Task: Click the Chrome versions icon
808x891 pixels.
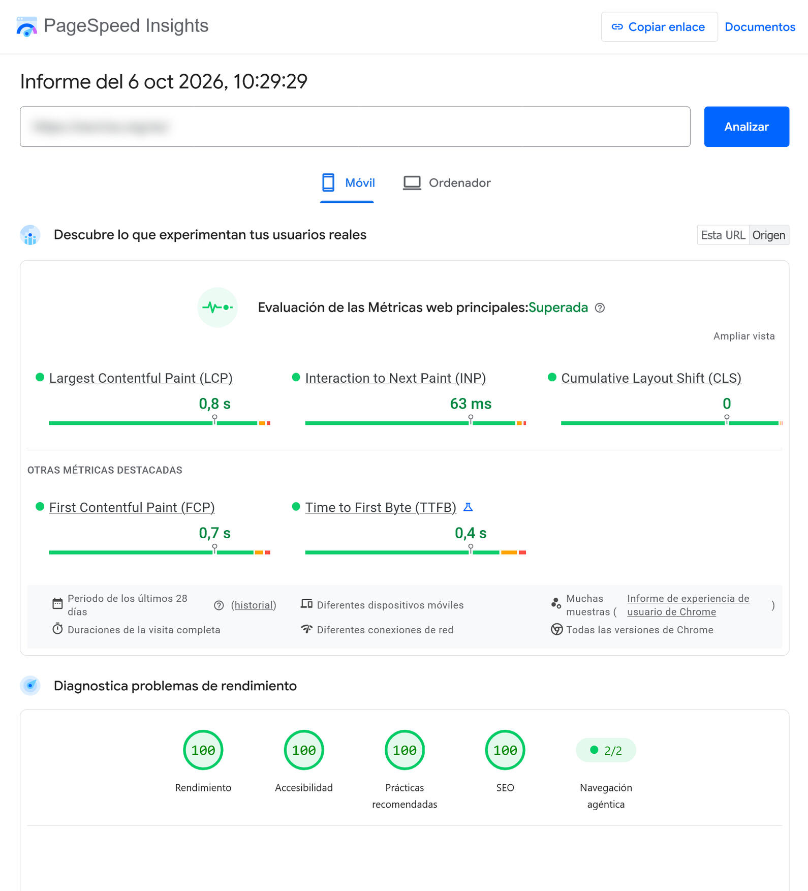Action: coord(557,629)
